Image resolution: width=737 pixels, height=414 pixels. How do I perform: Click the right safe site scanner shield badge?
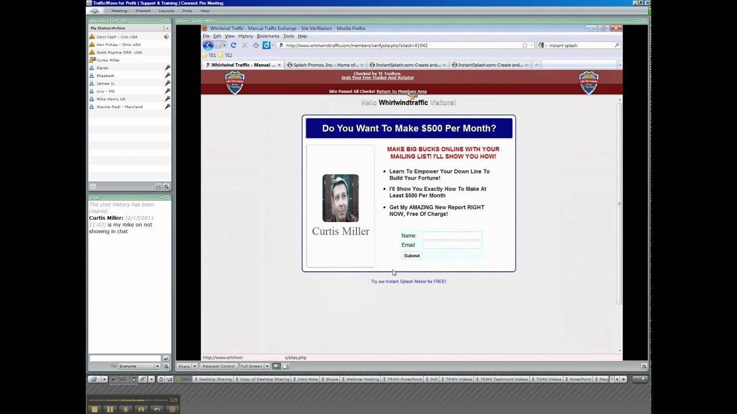588,83
